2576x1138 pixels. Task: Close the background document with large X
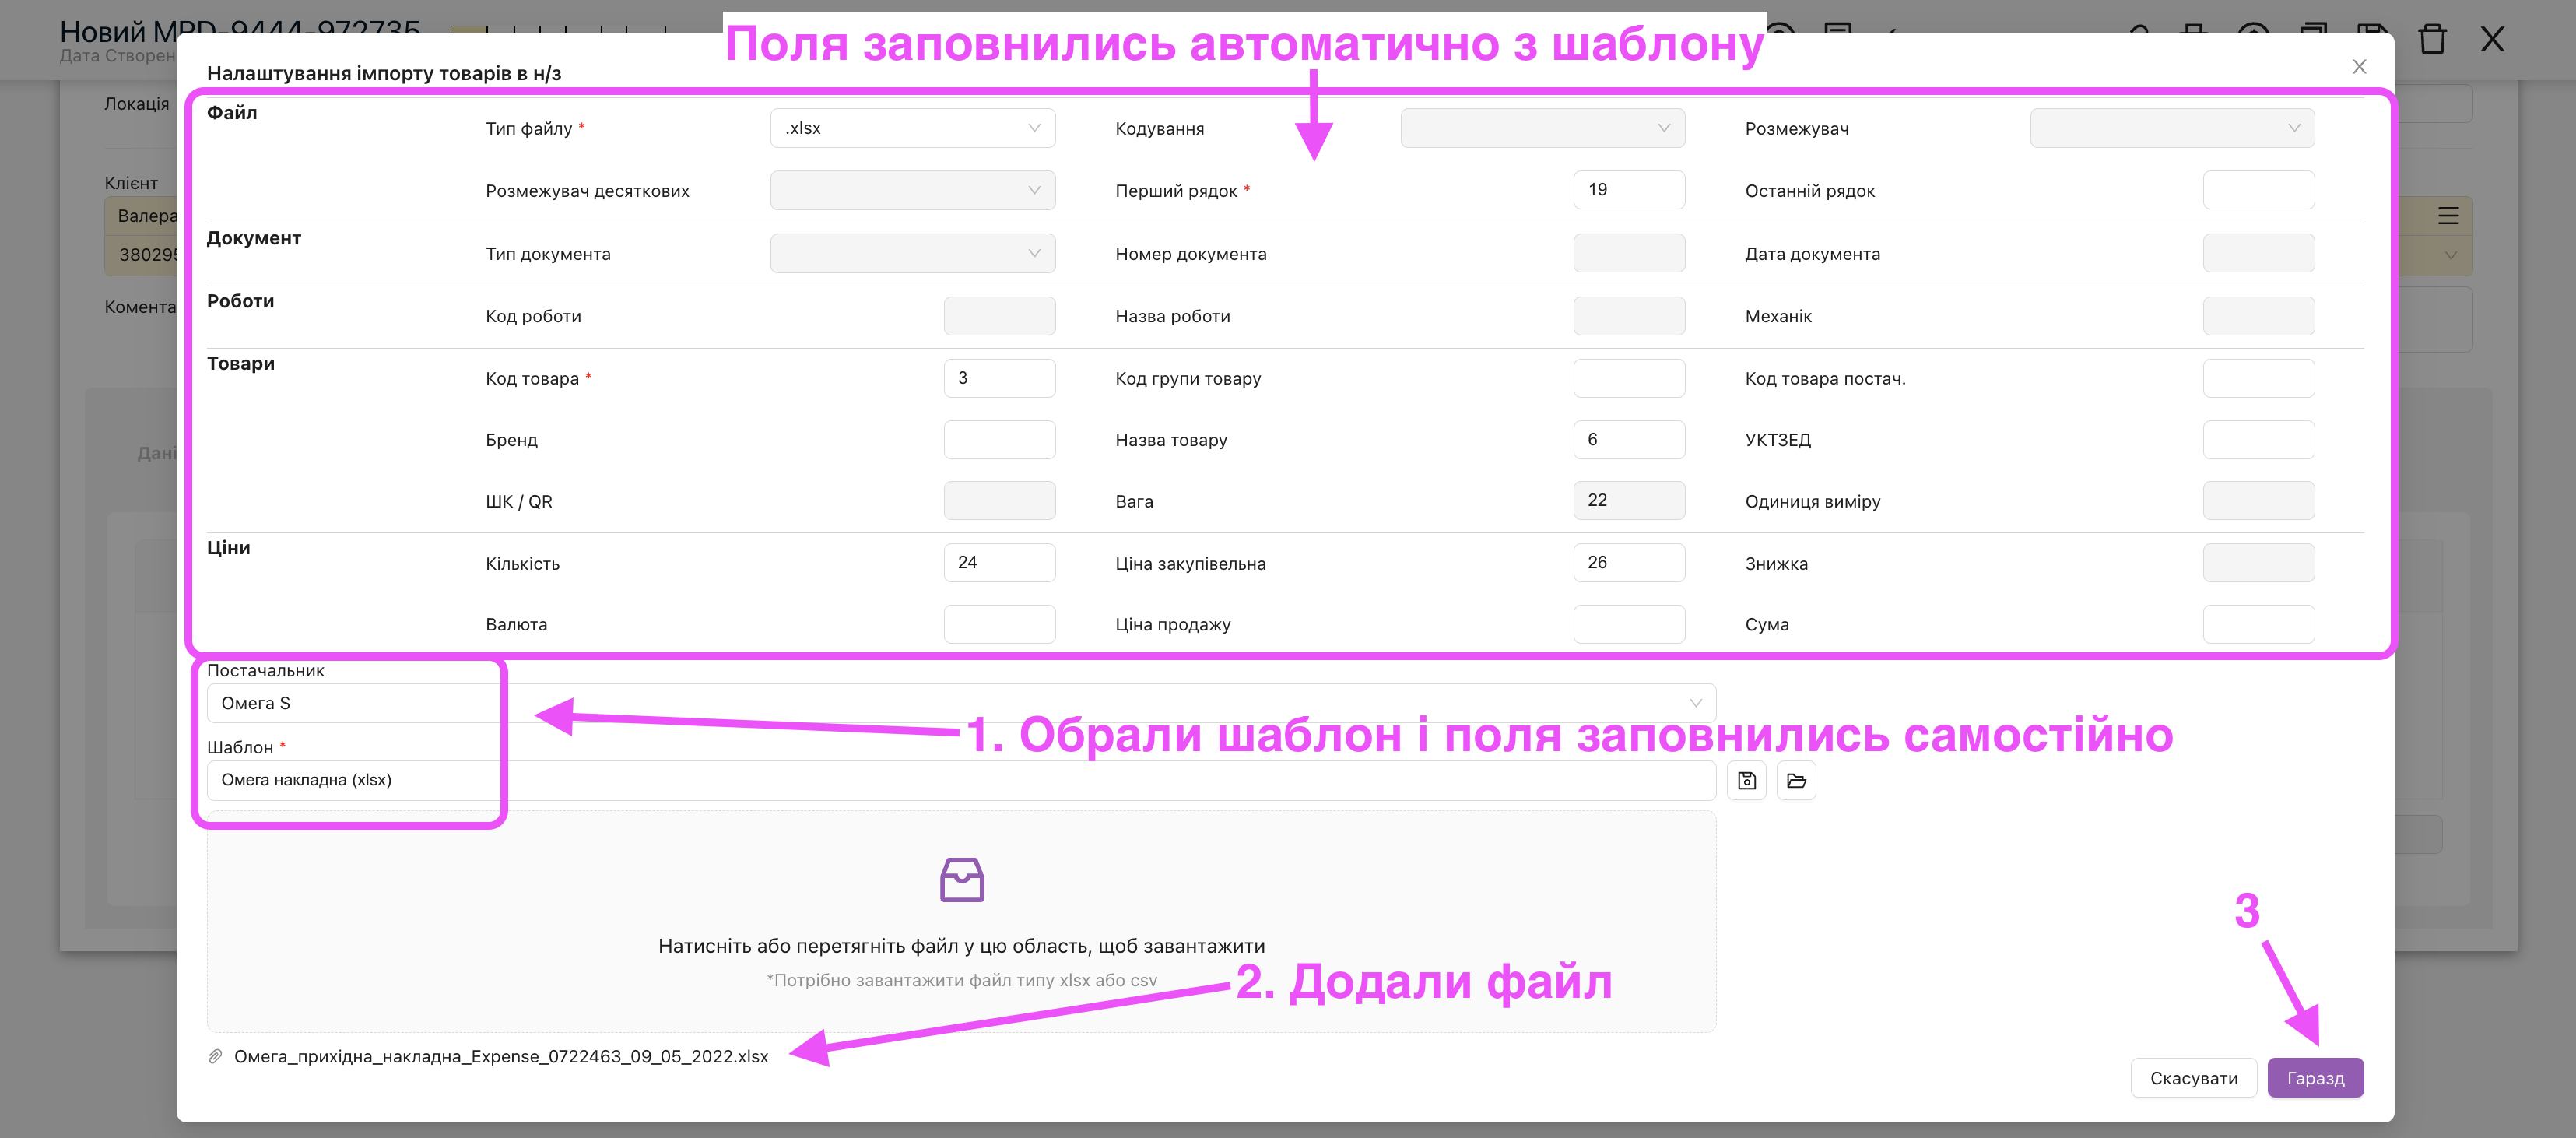[2492, 40]
